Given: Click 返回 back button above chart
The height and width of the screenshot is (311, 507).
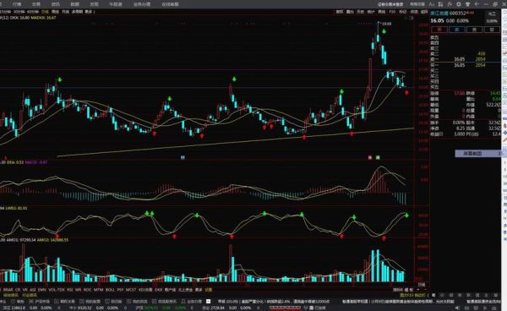Looking at the screenshot, I should (424, 12).
